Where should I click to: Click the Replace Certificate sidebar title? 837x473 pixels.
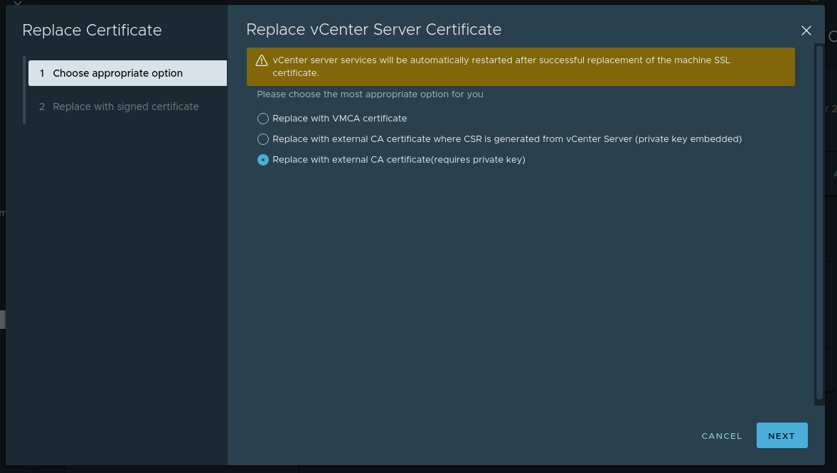pyautogui.click(x=92, y=31)
